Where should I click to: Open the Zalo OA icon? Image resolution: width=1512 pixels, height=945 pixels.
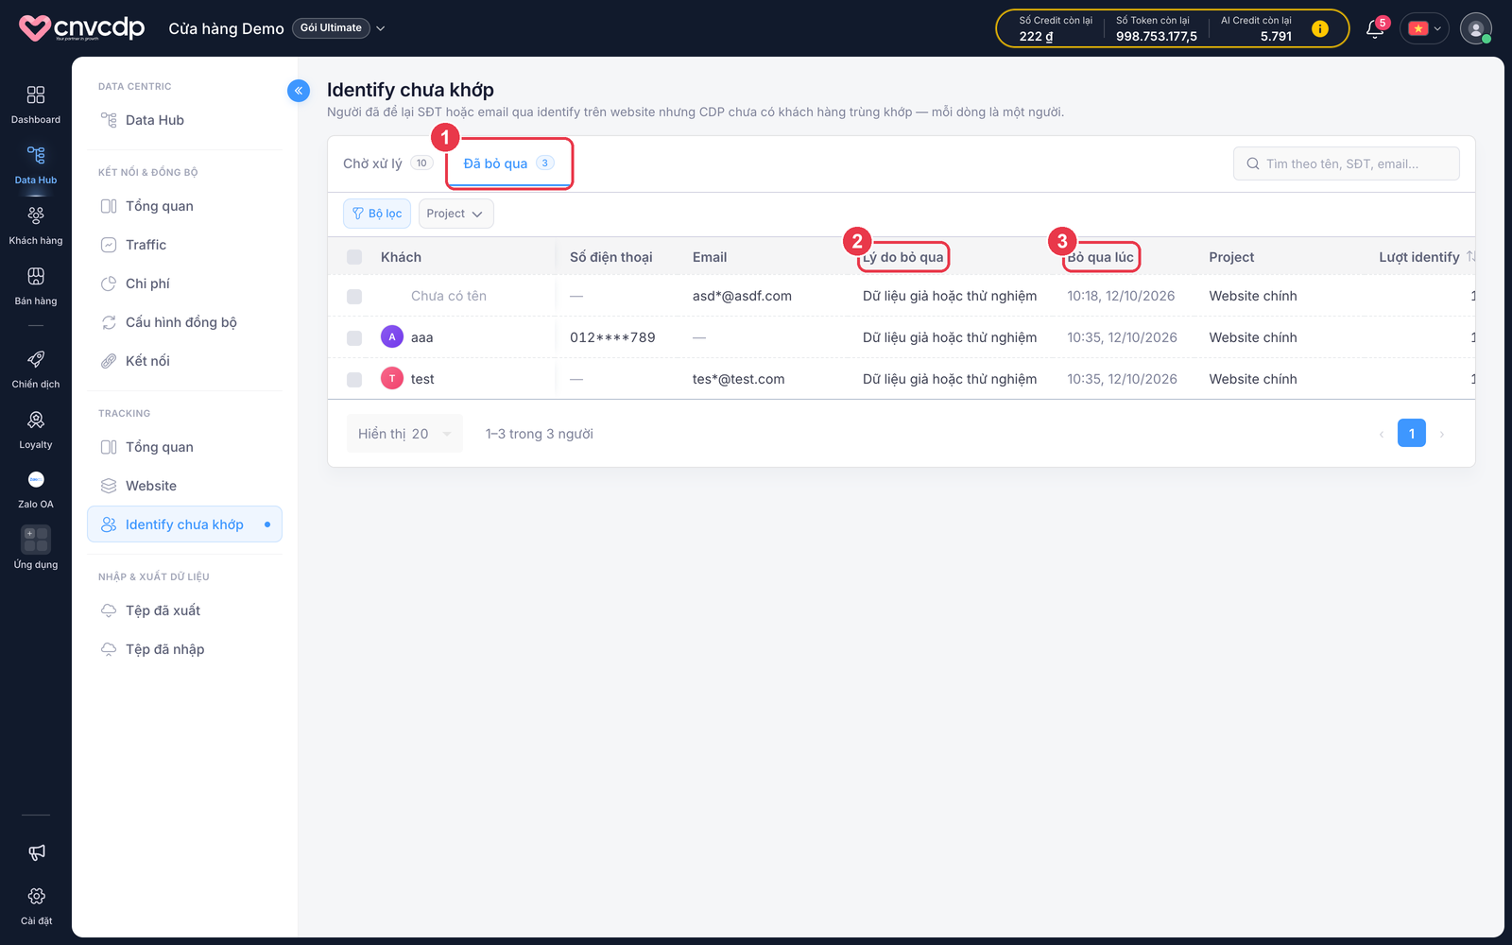tap(36, 479)
